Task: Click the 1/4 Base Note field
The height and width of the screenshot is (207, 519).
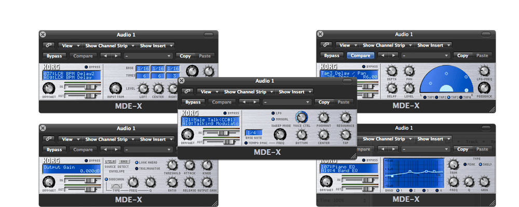Action: coord(253,132)
